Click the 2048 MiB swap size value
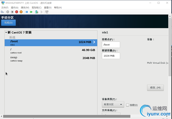The height and width of the screenshot is (119, 172). (89, 58)
